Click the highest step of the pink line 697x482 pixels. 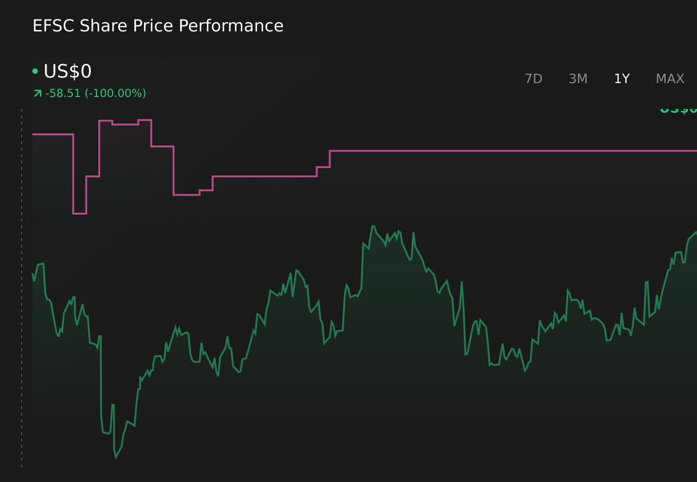pyautogui.click(x=144, y=120)
